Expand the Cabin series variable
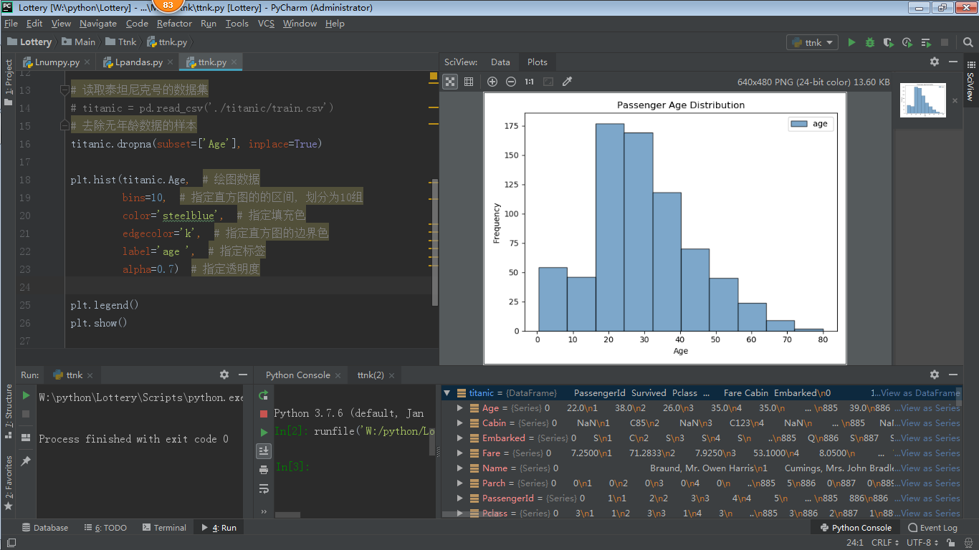The height and width of the screenshot is (550, 979). 461,423
